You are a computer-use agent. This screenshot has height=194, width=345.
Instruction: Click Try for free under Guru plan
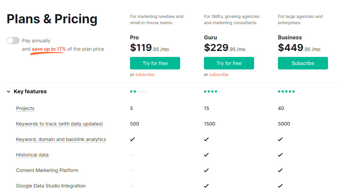pos(229,63)
